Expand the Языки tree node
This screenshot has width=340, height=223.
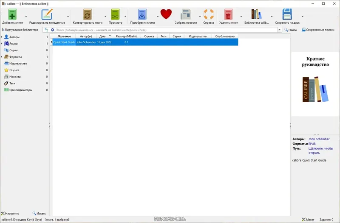[x=2, y=44]
